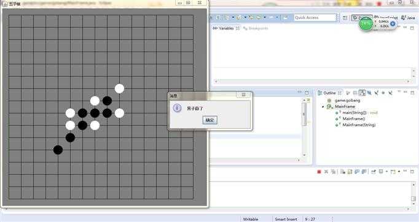The width and height of the screenshot is (419, 222).
Task: Toggle Show Console on standard output change
Action: (357, 172)
